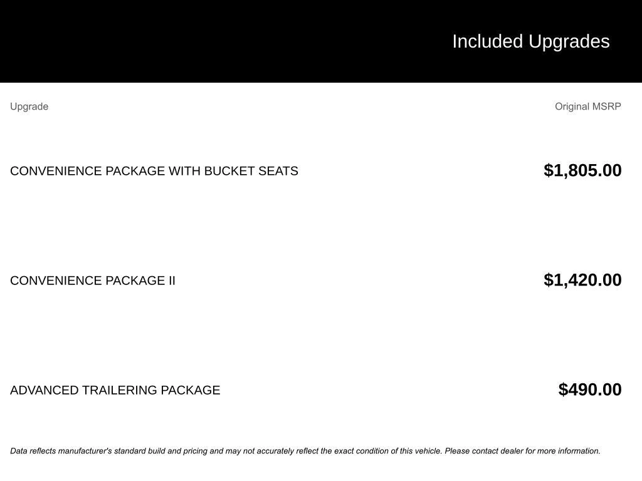Screen dimensions: 642x481
Task: Click the "Data reflects manufacturer's standard build" sentence
Action: (125, 451)
